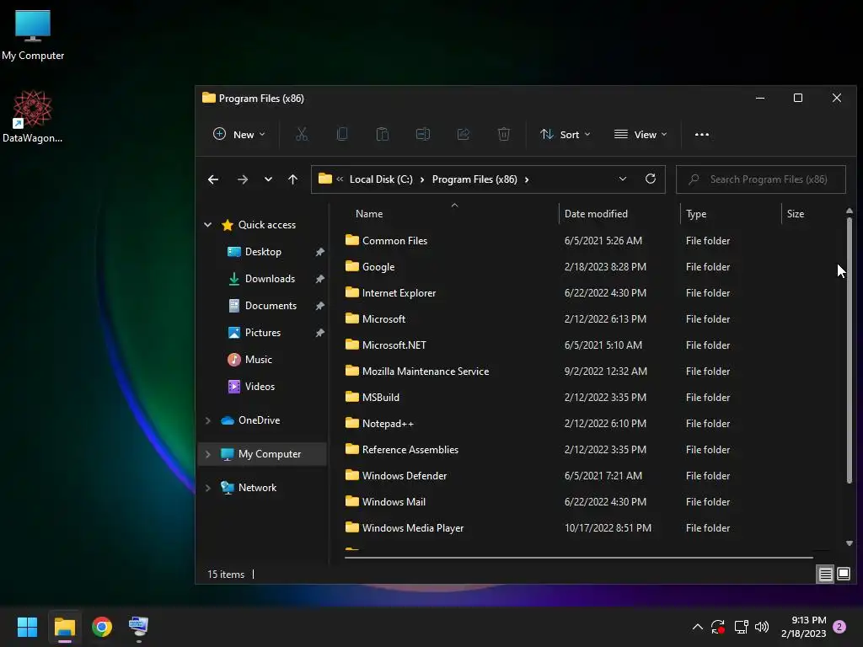Select Videos in navigation pane
The image size is (863, 647).
(x=260, y=387)
